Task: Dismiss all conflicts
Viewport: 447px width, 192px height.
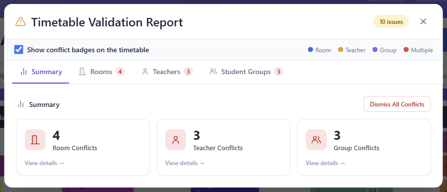Action: 397,104
